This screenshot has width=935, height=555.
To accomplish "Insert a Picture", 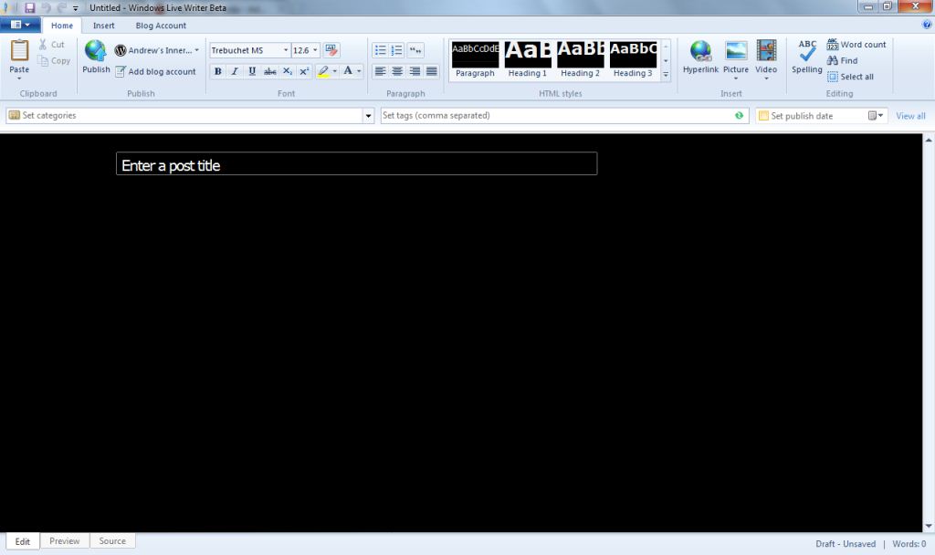I will coord(736,59).
